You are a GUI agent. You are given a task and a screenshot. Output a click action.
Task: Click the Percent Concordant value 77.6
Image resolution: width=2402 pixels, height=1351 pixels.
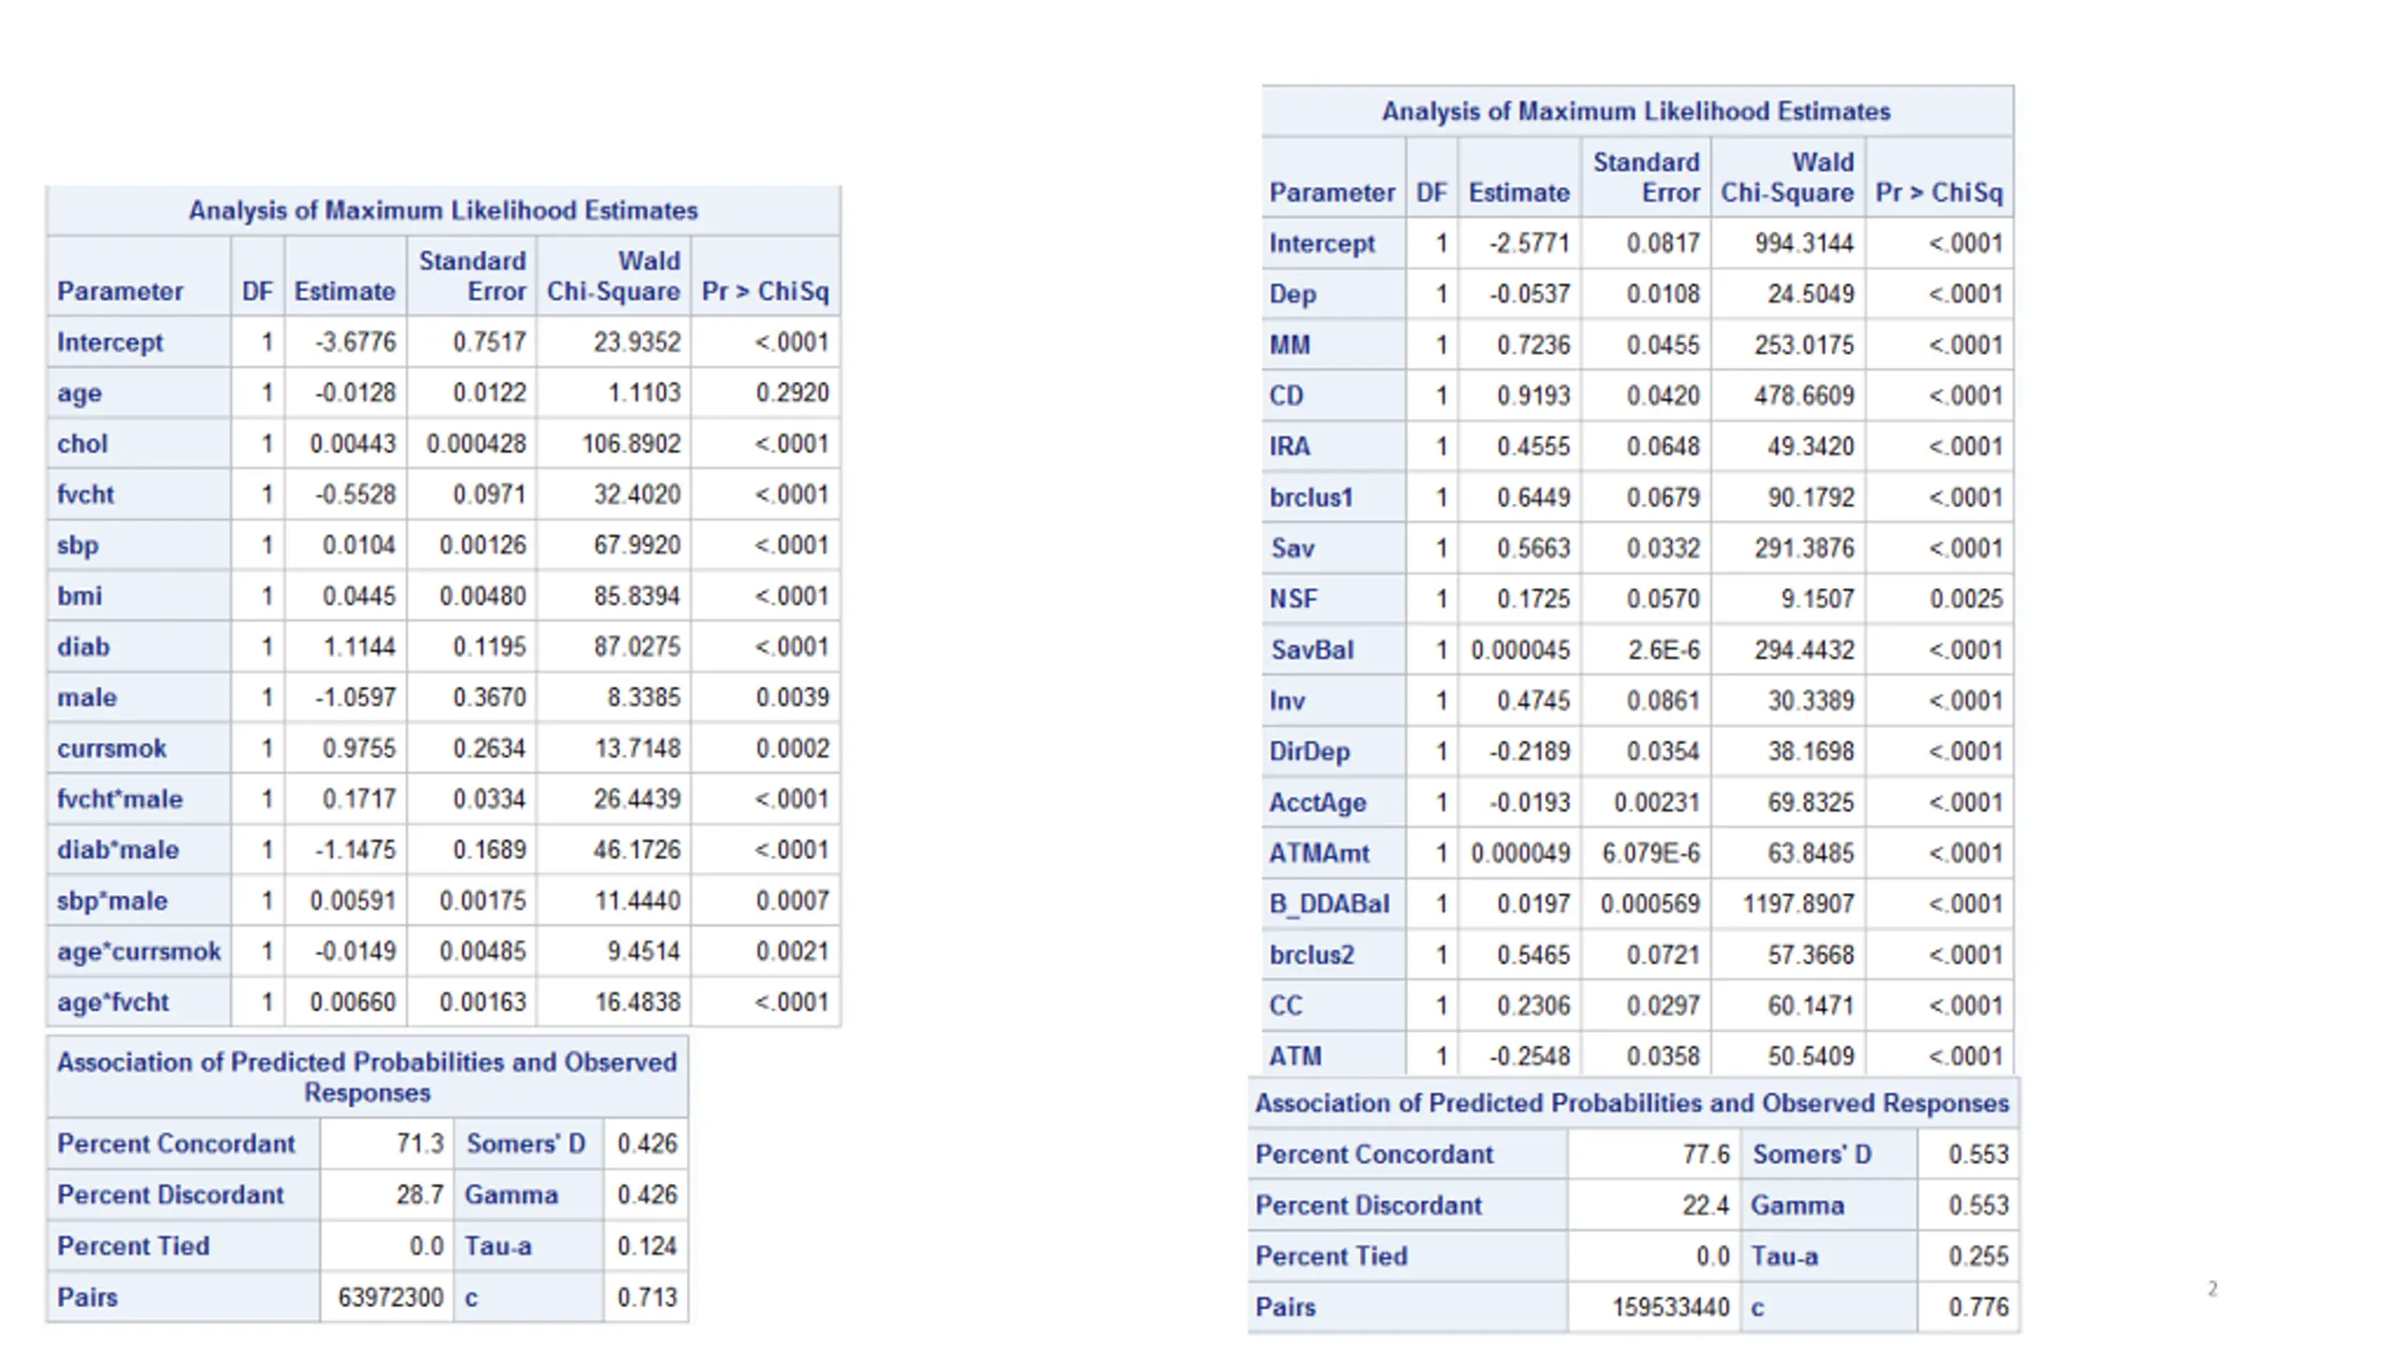coord(1706,1154)
